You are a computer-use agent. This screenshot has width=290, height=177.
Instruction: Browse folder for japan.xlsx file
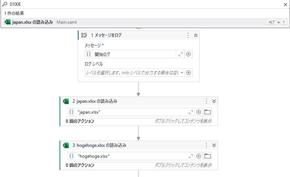point(207,112)
